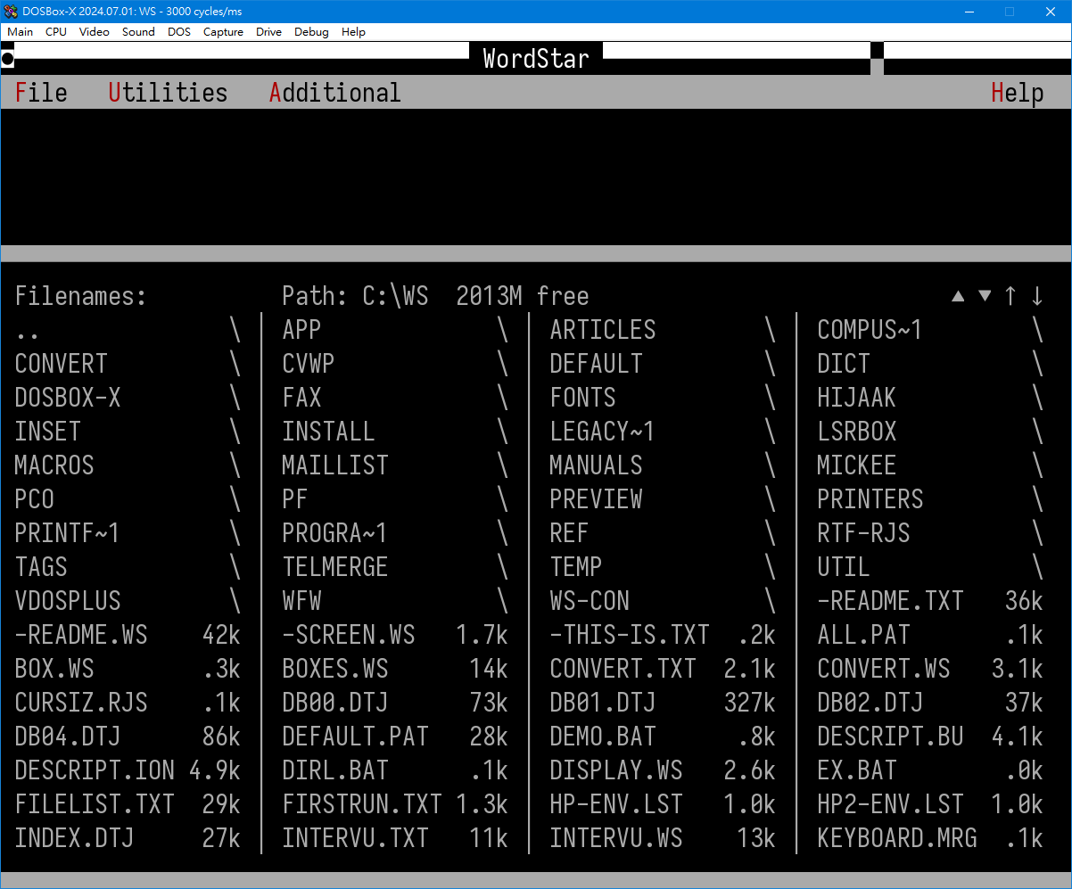
Task: Open the FONTS directory
Action: click(x=582, y=397)
